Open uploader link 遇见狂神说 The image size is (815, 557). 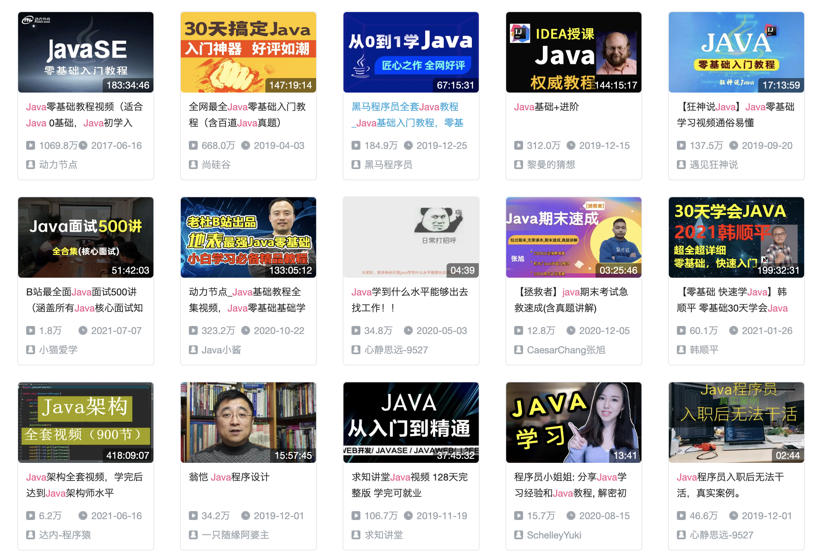[x=714, y=165]
